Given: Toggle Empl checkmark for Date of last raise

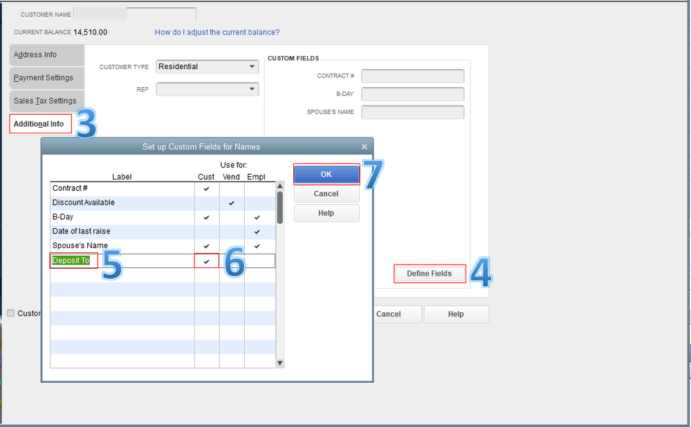Looking at the screenshot, I should [258, 231].
